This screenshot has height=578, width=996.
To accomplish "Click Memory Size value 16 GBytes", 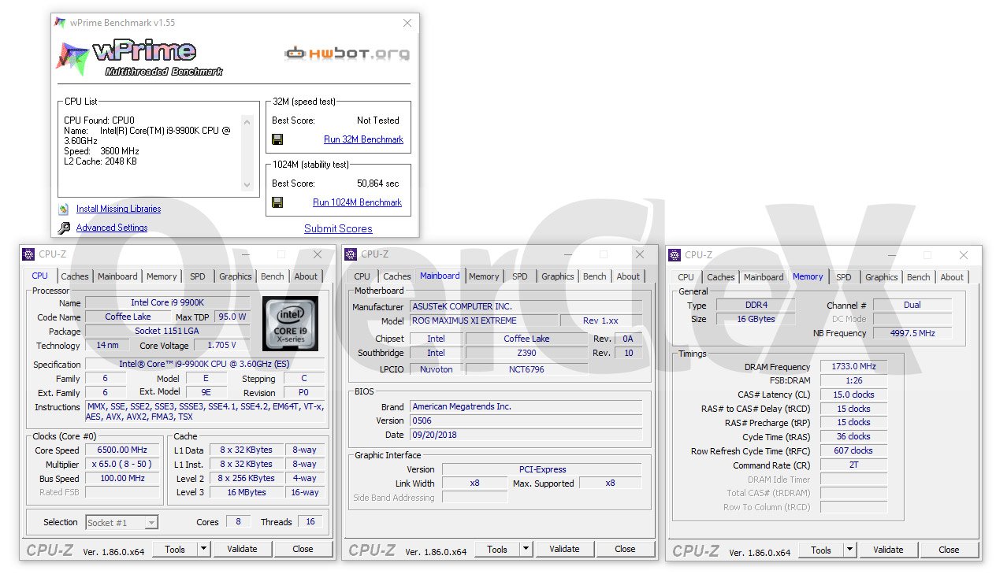I will pyautogui.click(x=755, y=319).
